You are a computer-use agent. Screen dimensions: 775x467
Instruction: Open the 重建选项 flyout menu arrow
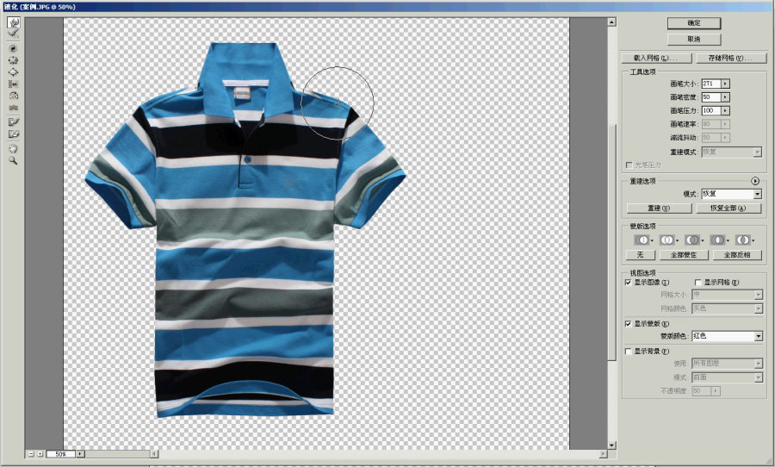point(755,181)
